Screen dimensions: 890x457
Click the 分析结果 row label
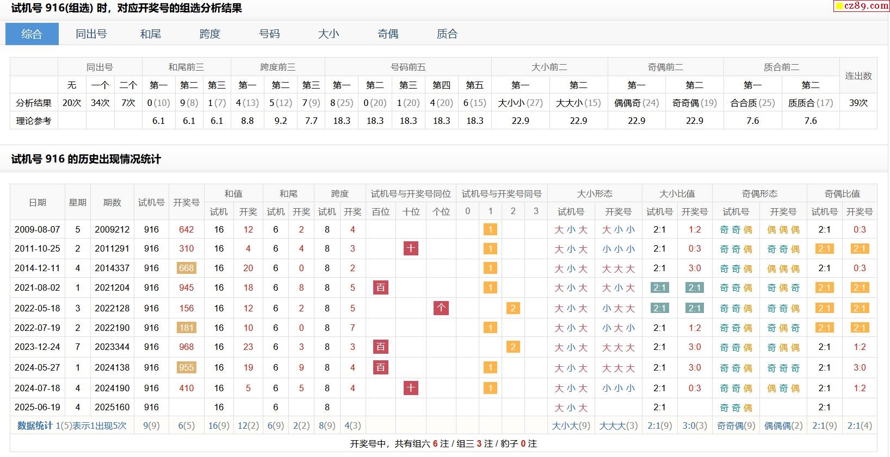tap(34, 103)
